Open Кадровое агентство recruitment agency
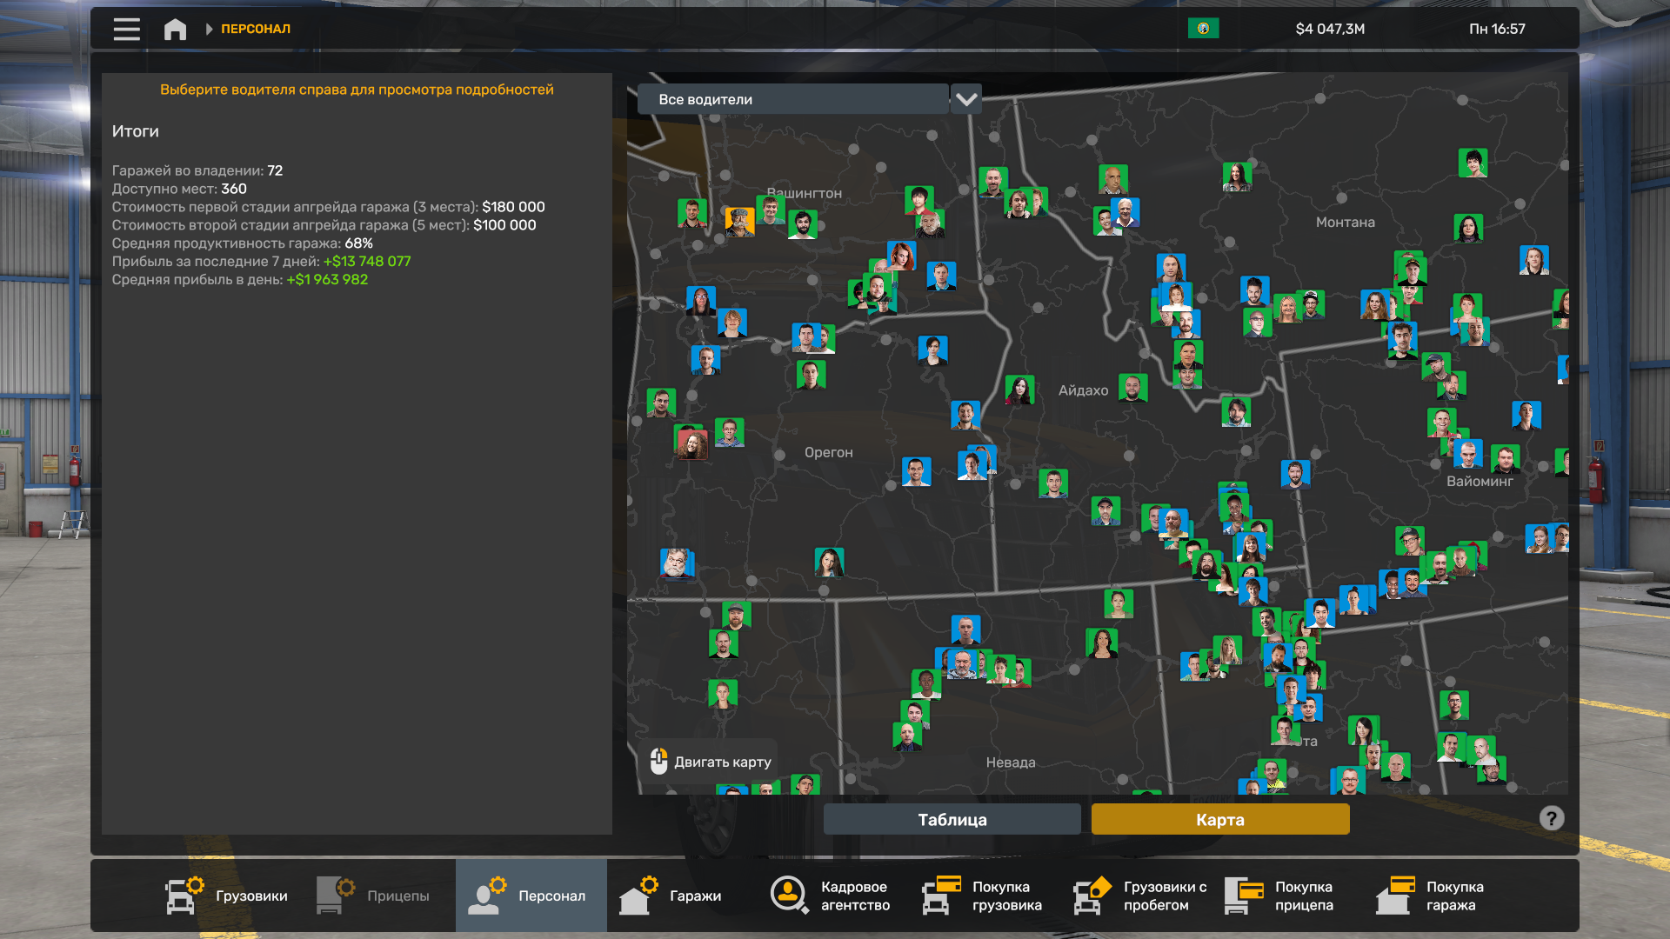1670x939 pixels. tap(831, 896)
